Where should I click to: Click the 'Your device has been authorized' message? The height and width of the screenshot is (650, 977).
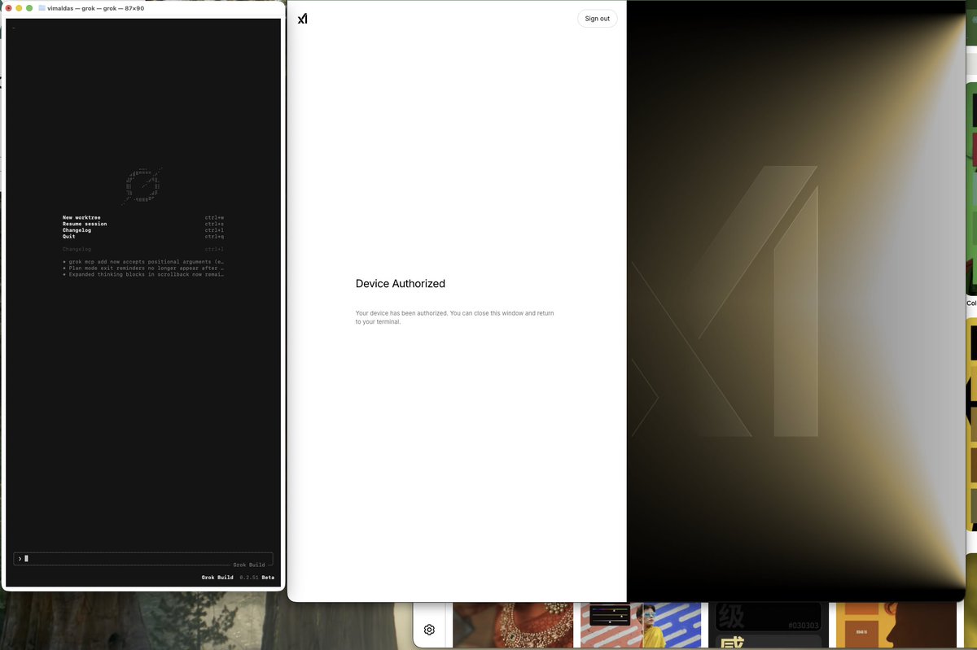click(x=455, y=317)
